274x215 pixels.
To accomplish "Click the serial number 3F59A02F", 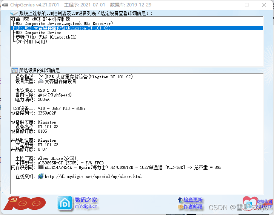I will [x=47, y=113].
